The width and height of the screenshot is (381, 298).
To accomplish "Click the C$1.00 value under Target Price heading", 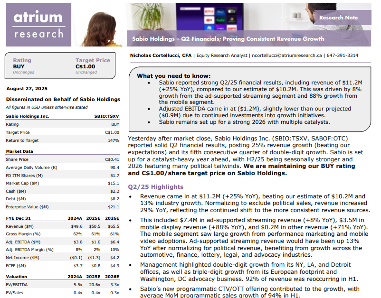I will [x=86, y=66].
